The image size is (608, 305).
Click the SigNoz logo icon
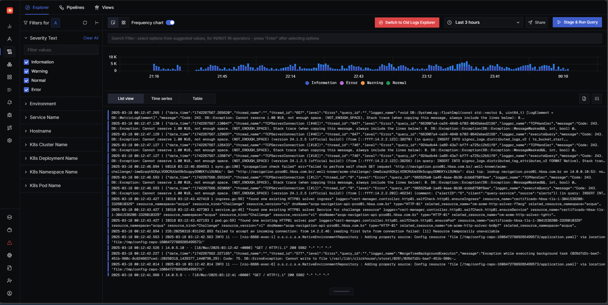(10, 10)
